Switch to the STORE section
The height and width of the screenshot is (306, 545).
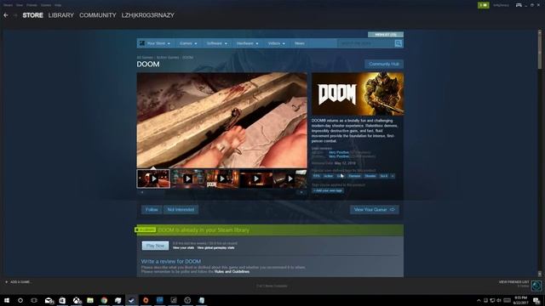point(32,15)
